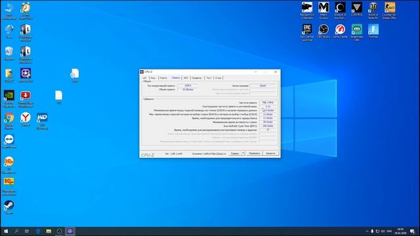
Task: Open the Game Center shortcut
Action: coord(340,31)
